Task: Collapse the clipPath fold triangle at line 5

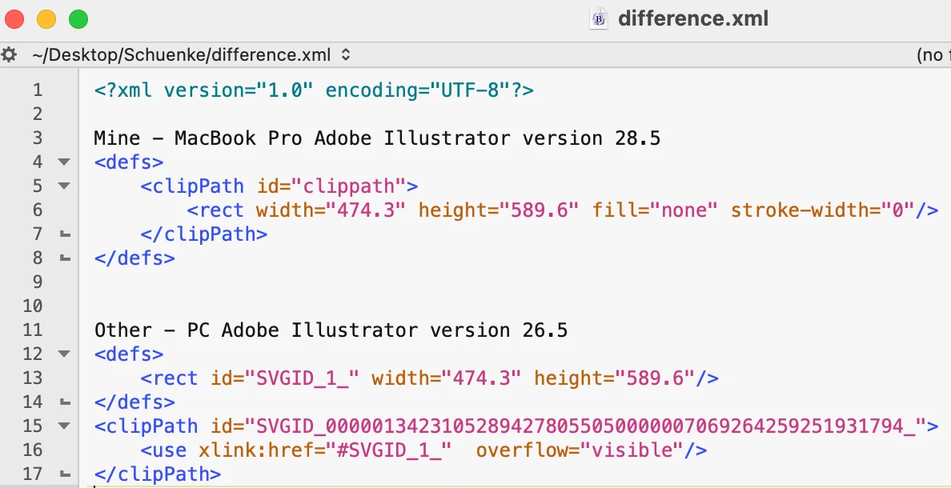Action: (x=64, y=186)
